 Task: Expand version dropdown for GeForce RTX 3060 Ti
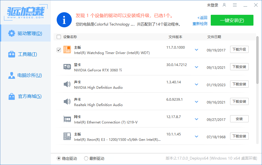[x=197, y=67]
